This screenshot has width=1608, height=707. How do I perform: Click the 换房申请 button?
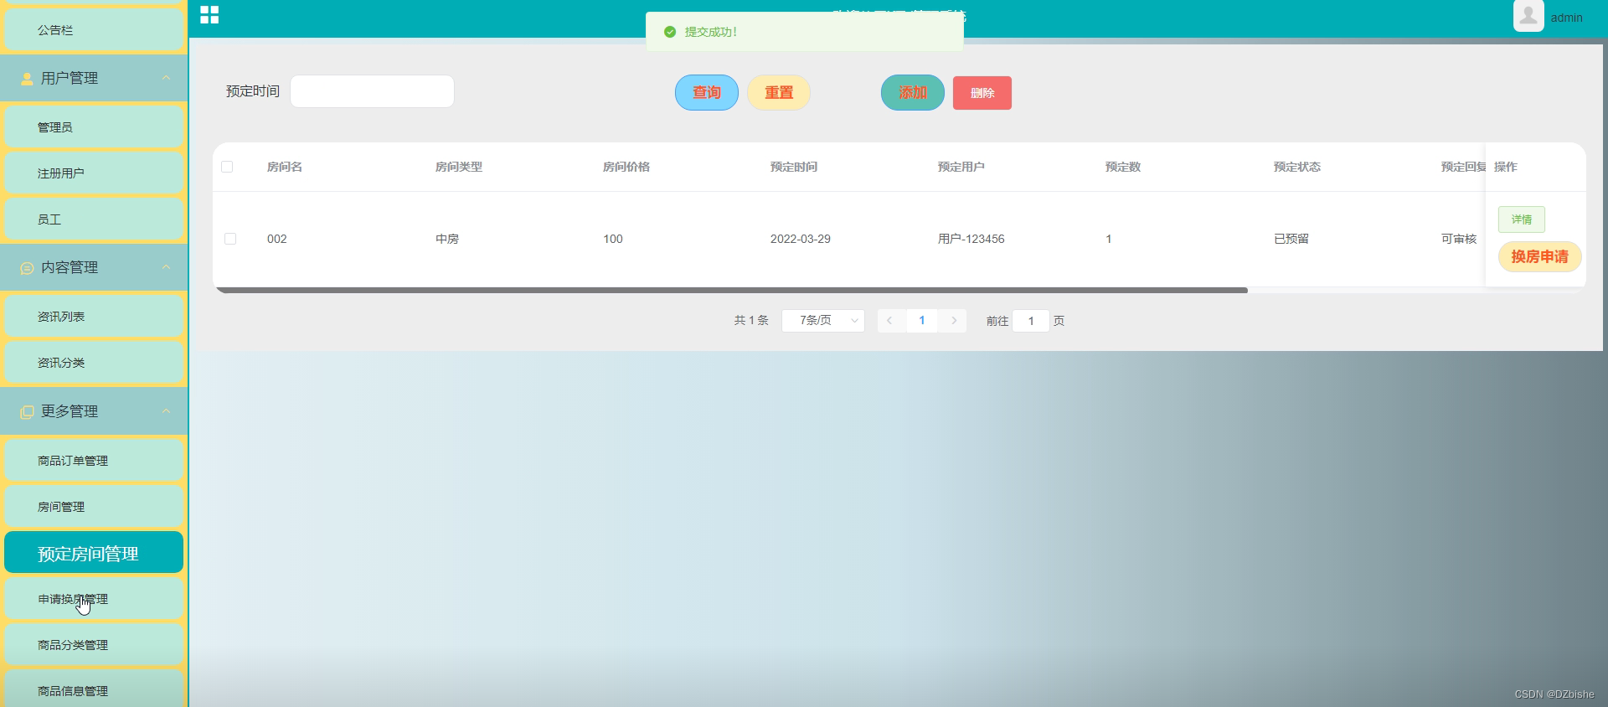click(x=1539, y=256)
